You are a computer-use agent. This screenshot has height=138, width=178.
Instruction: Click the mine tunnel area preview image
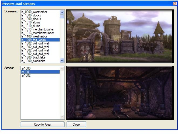click(x=119, y=92)
